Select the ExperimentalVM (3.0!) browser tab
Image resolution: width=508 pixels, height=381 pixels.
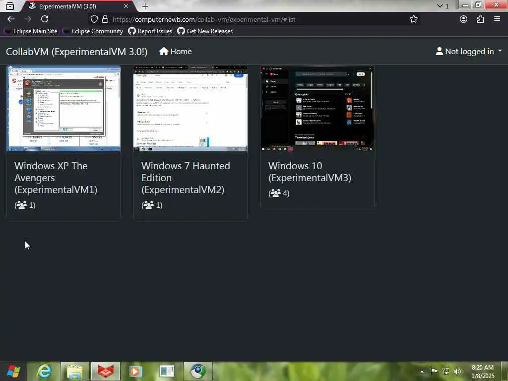(78, 6)
